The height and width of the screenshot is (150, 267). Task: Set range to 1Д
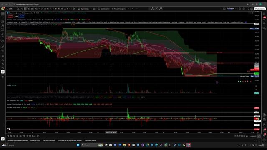8,136
